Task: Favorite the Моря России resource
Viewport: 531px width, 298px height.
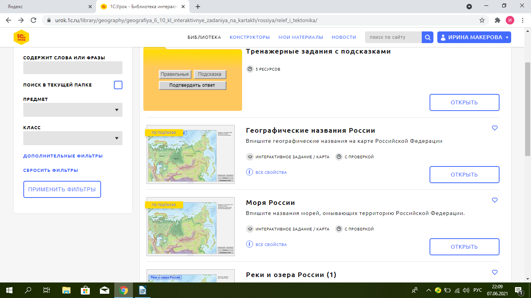Action: click(495, 200)
